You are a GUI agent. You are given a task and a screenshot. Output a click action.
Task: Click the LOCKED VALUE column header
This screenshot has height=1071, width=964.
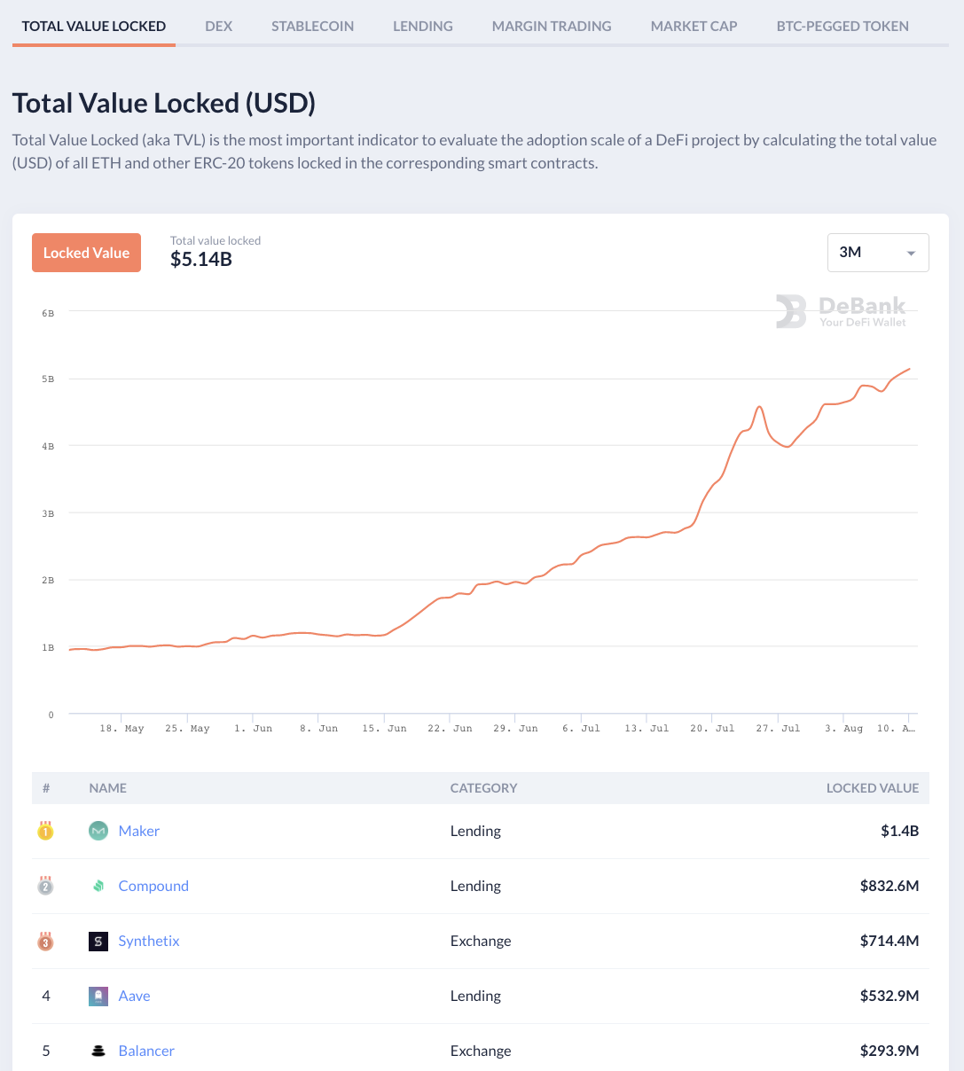[x=873, y=787]
